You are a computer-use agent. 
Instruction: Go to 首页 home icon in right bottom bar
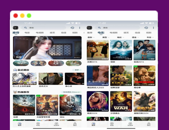pos(93,124)
